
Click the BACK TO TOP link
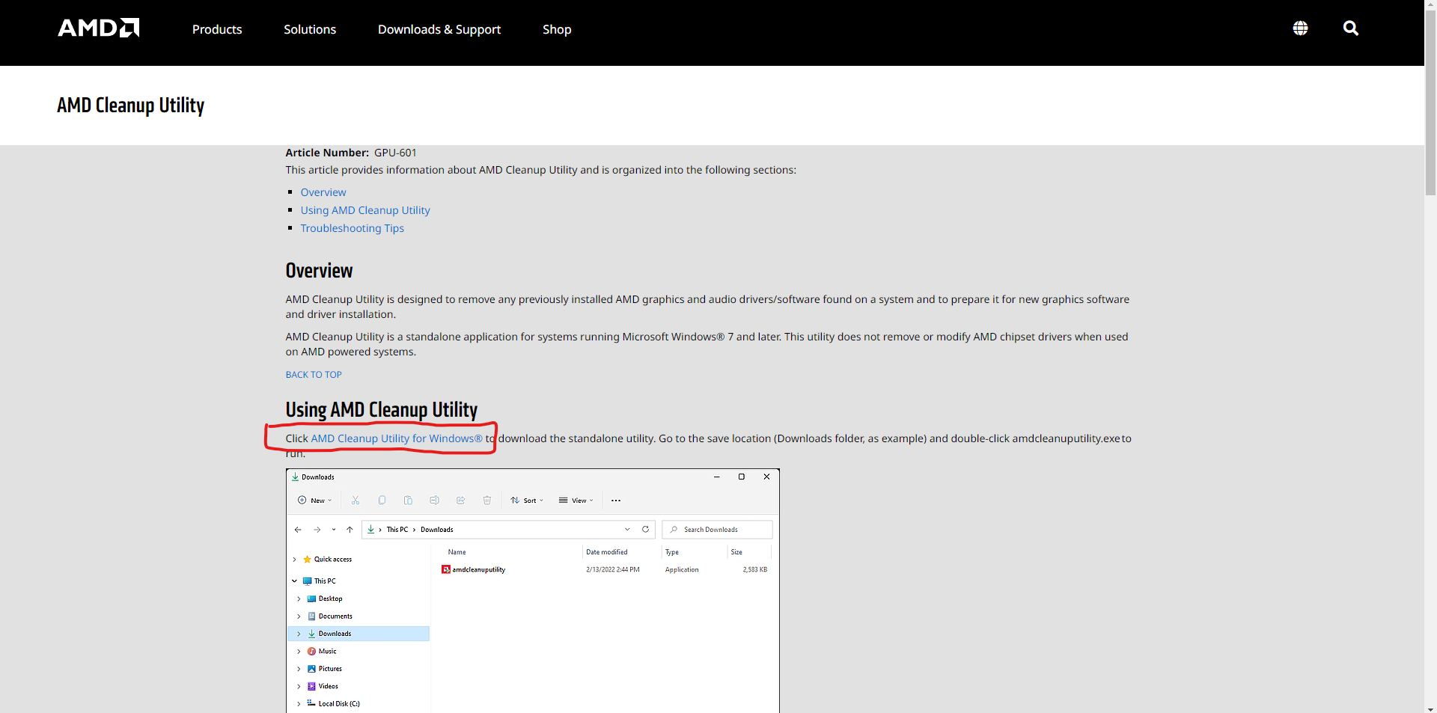pyautogui.click(x=314, y=375)
